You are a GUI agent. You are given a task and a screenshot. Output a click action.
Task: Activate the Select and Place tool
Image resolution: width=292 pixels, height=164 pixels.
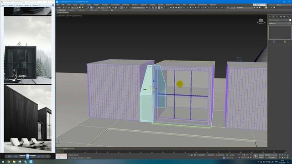coord(99,8)
